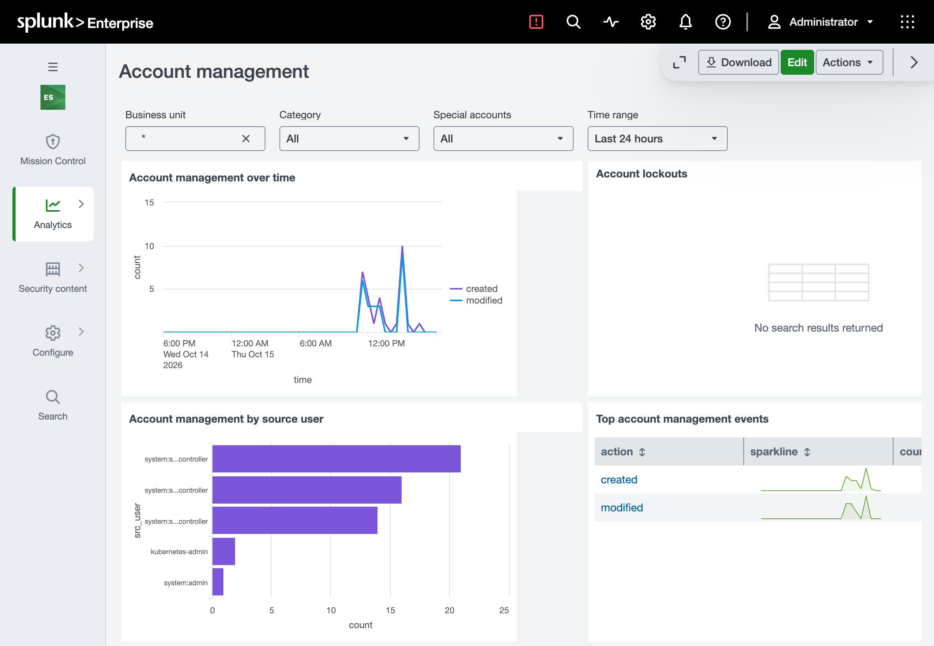Clear the Business unit field with X
934x646 pixels.
[246, 139]
